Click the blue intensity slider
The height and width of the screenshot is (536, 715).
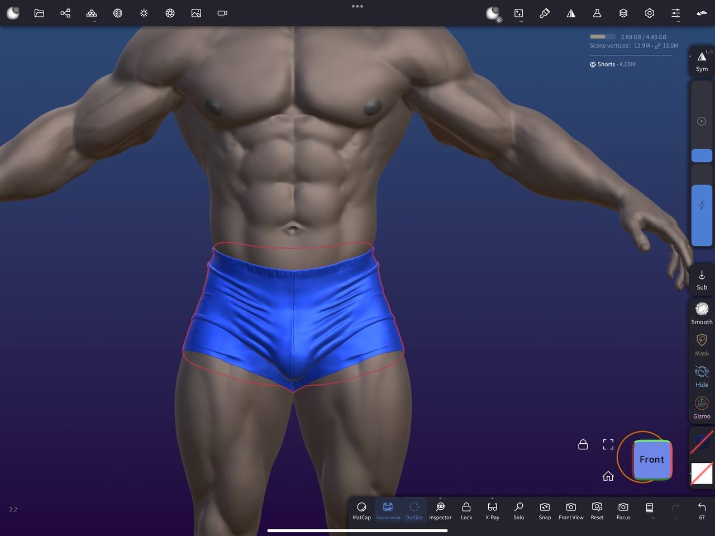(x=702, y=215)
